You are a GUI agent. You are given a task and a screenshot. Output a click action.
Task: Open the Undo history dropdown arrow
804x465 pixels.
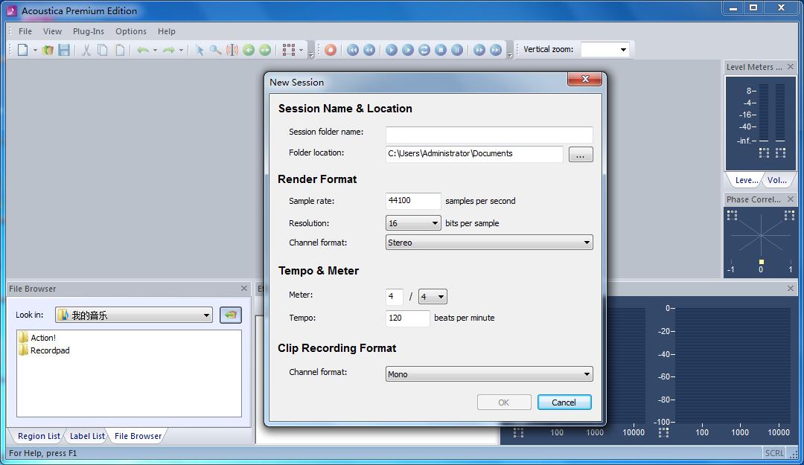[x=155, y=51]
